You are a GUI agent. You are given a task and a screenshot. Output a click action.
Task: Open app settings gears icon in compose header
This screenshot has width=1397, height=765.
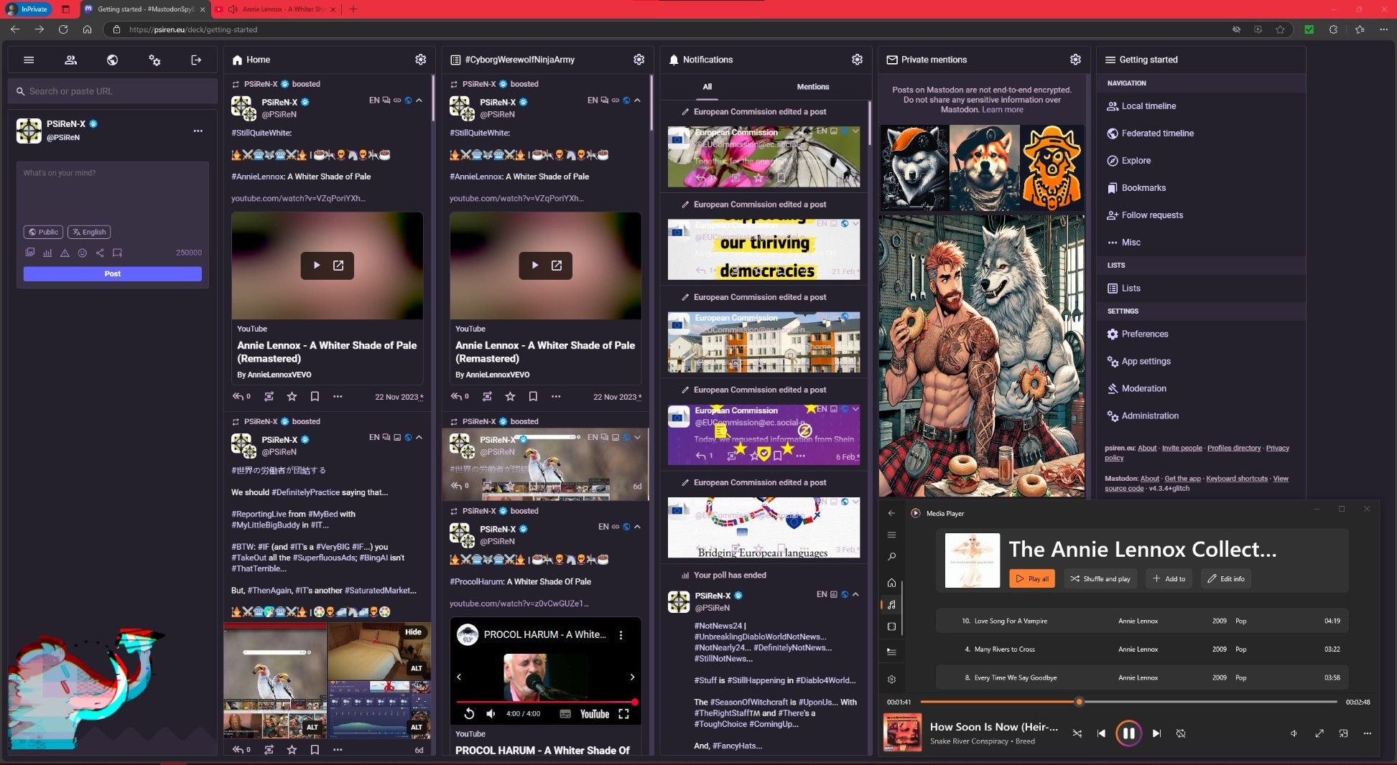(154, 60)
